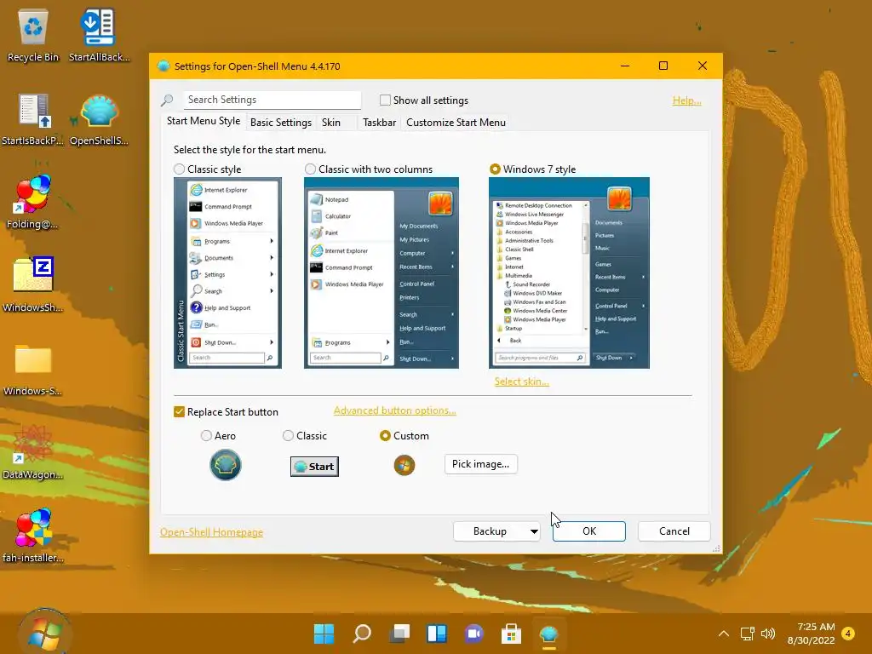Maximize the Open-Shell settings window
Viewport: 872px width, 654px height.
[663, 66]
